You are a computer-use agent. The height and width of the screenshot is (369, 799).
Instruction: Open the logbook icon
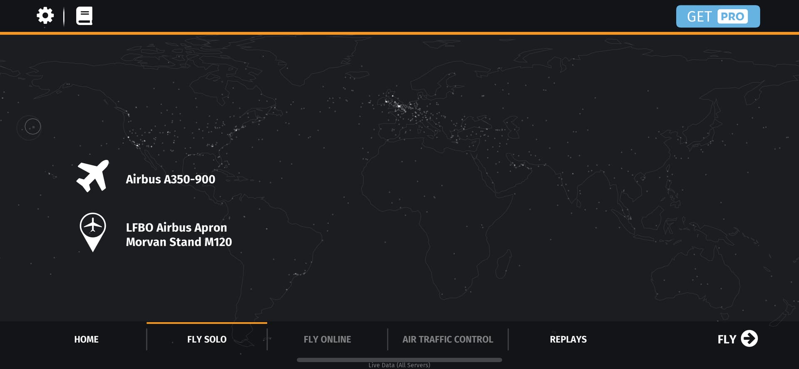84,16
